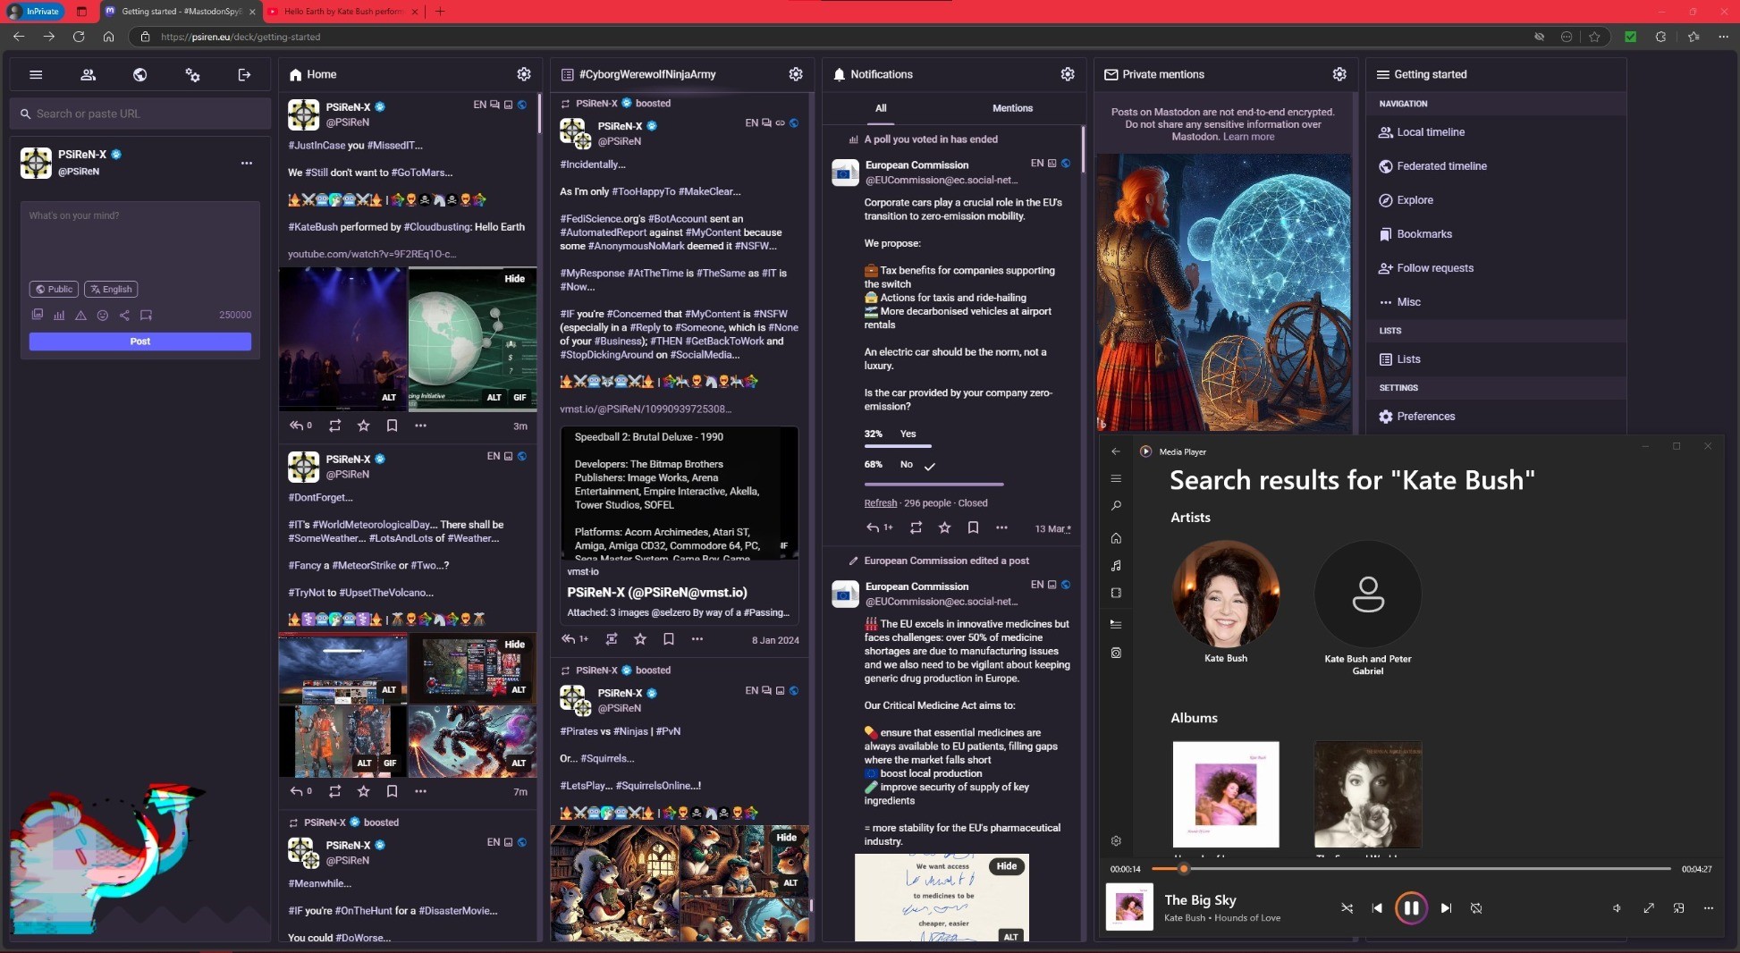
Task: Click Refresh under the EU poll
Action: coord(880,503)
